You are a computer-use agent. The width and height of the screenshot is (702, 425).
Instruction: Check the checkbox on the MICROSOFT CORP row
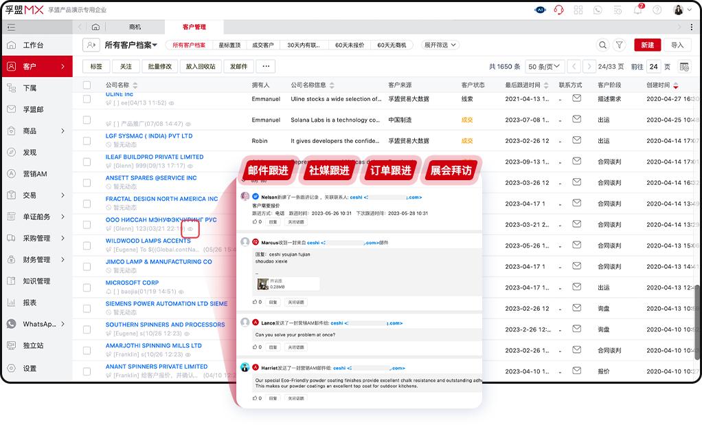(x=87, y=287)
